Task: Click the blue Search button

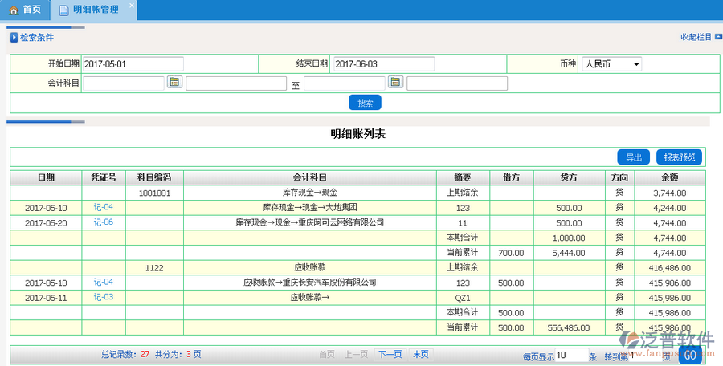Action: coord(365,103)
